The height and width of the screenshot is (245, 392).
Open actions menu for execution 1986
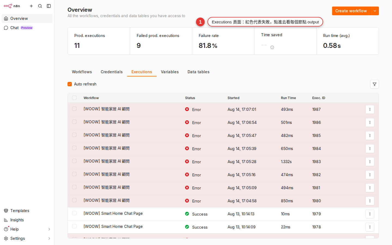pyautogui.click(x=370, y=122)
